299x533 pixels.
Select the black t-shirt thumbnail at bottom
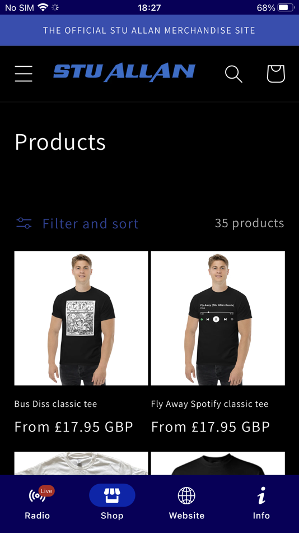click(x=218, y=463)
